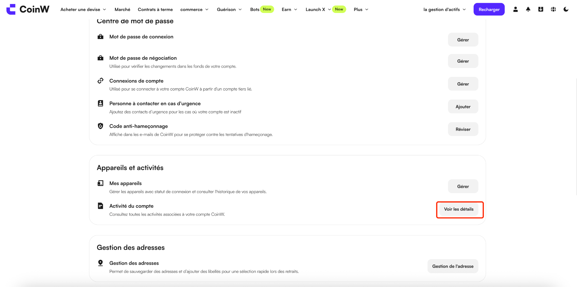Click the Gestion de l'adresse button

453,266
